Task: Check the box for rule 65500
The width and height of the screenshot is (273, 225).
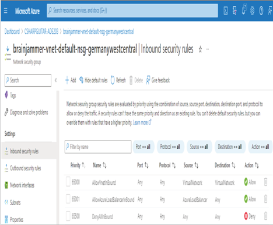Action: click(x=68, y=216)
